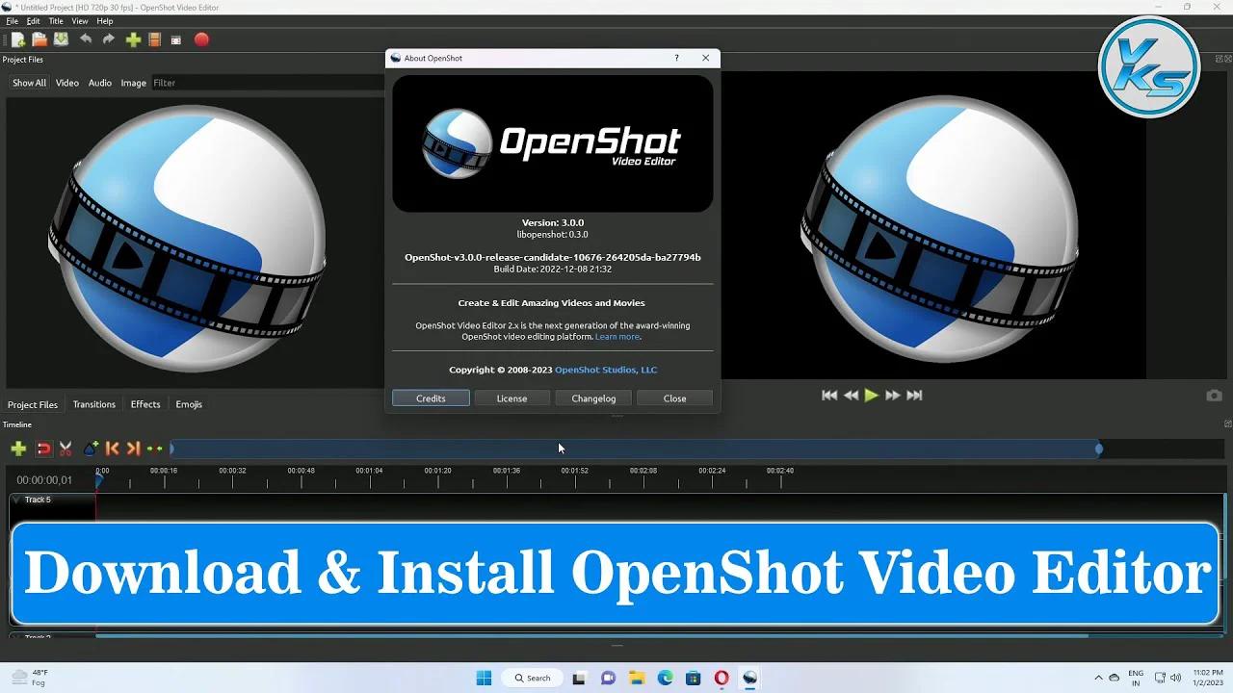Open the Show All filter dropdown
This screenshot has height=693, width=1233.
(28, 83)
